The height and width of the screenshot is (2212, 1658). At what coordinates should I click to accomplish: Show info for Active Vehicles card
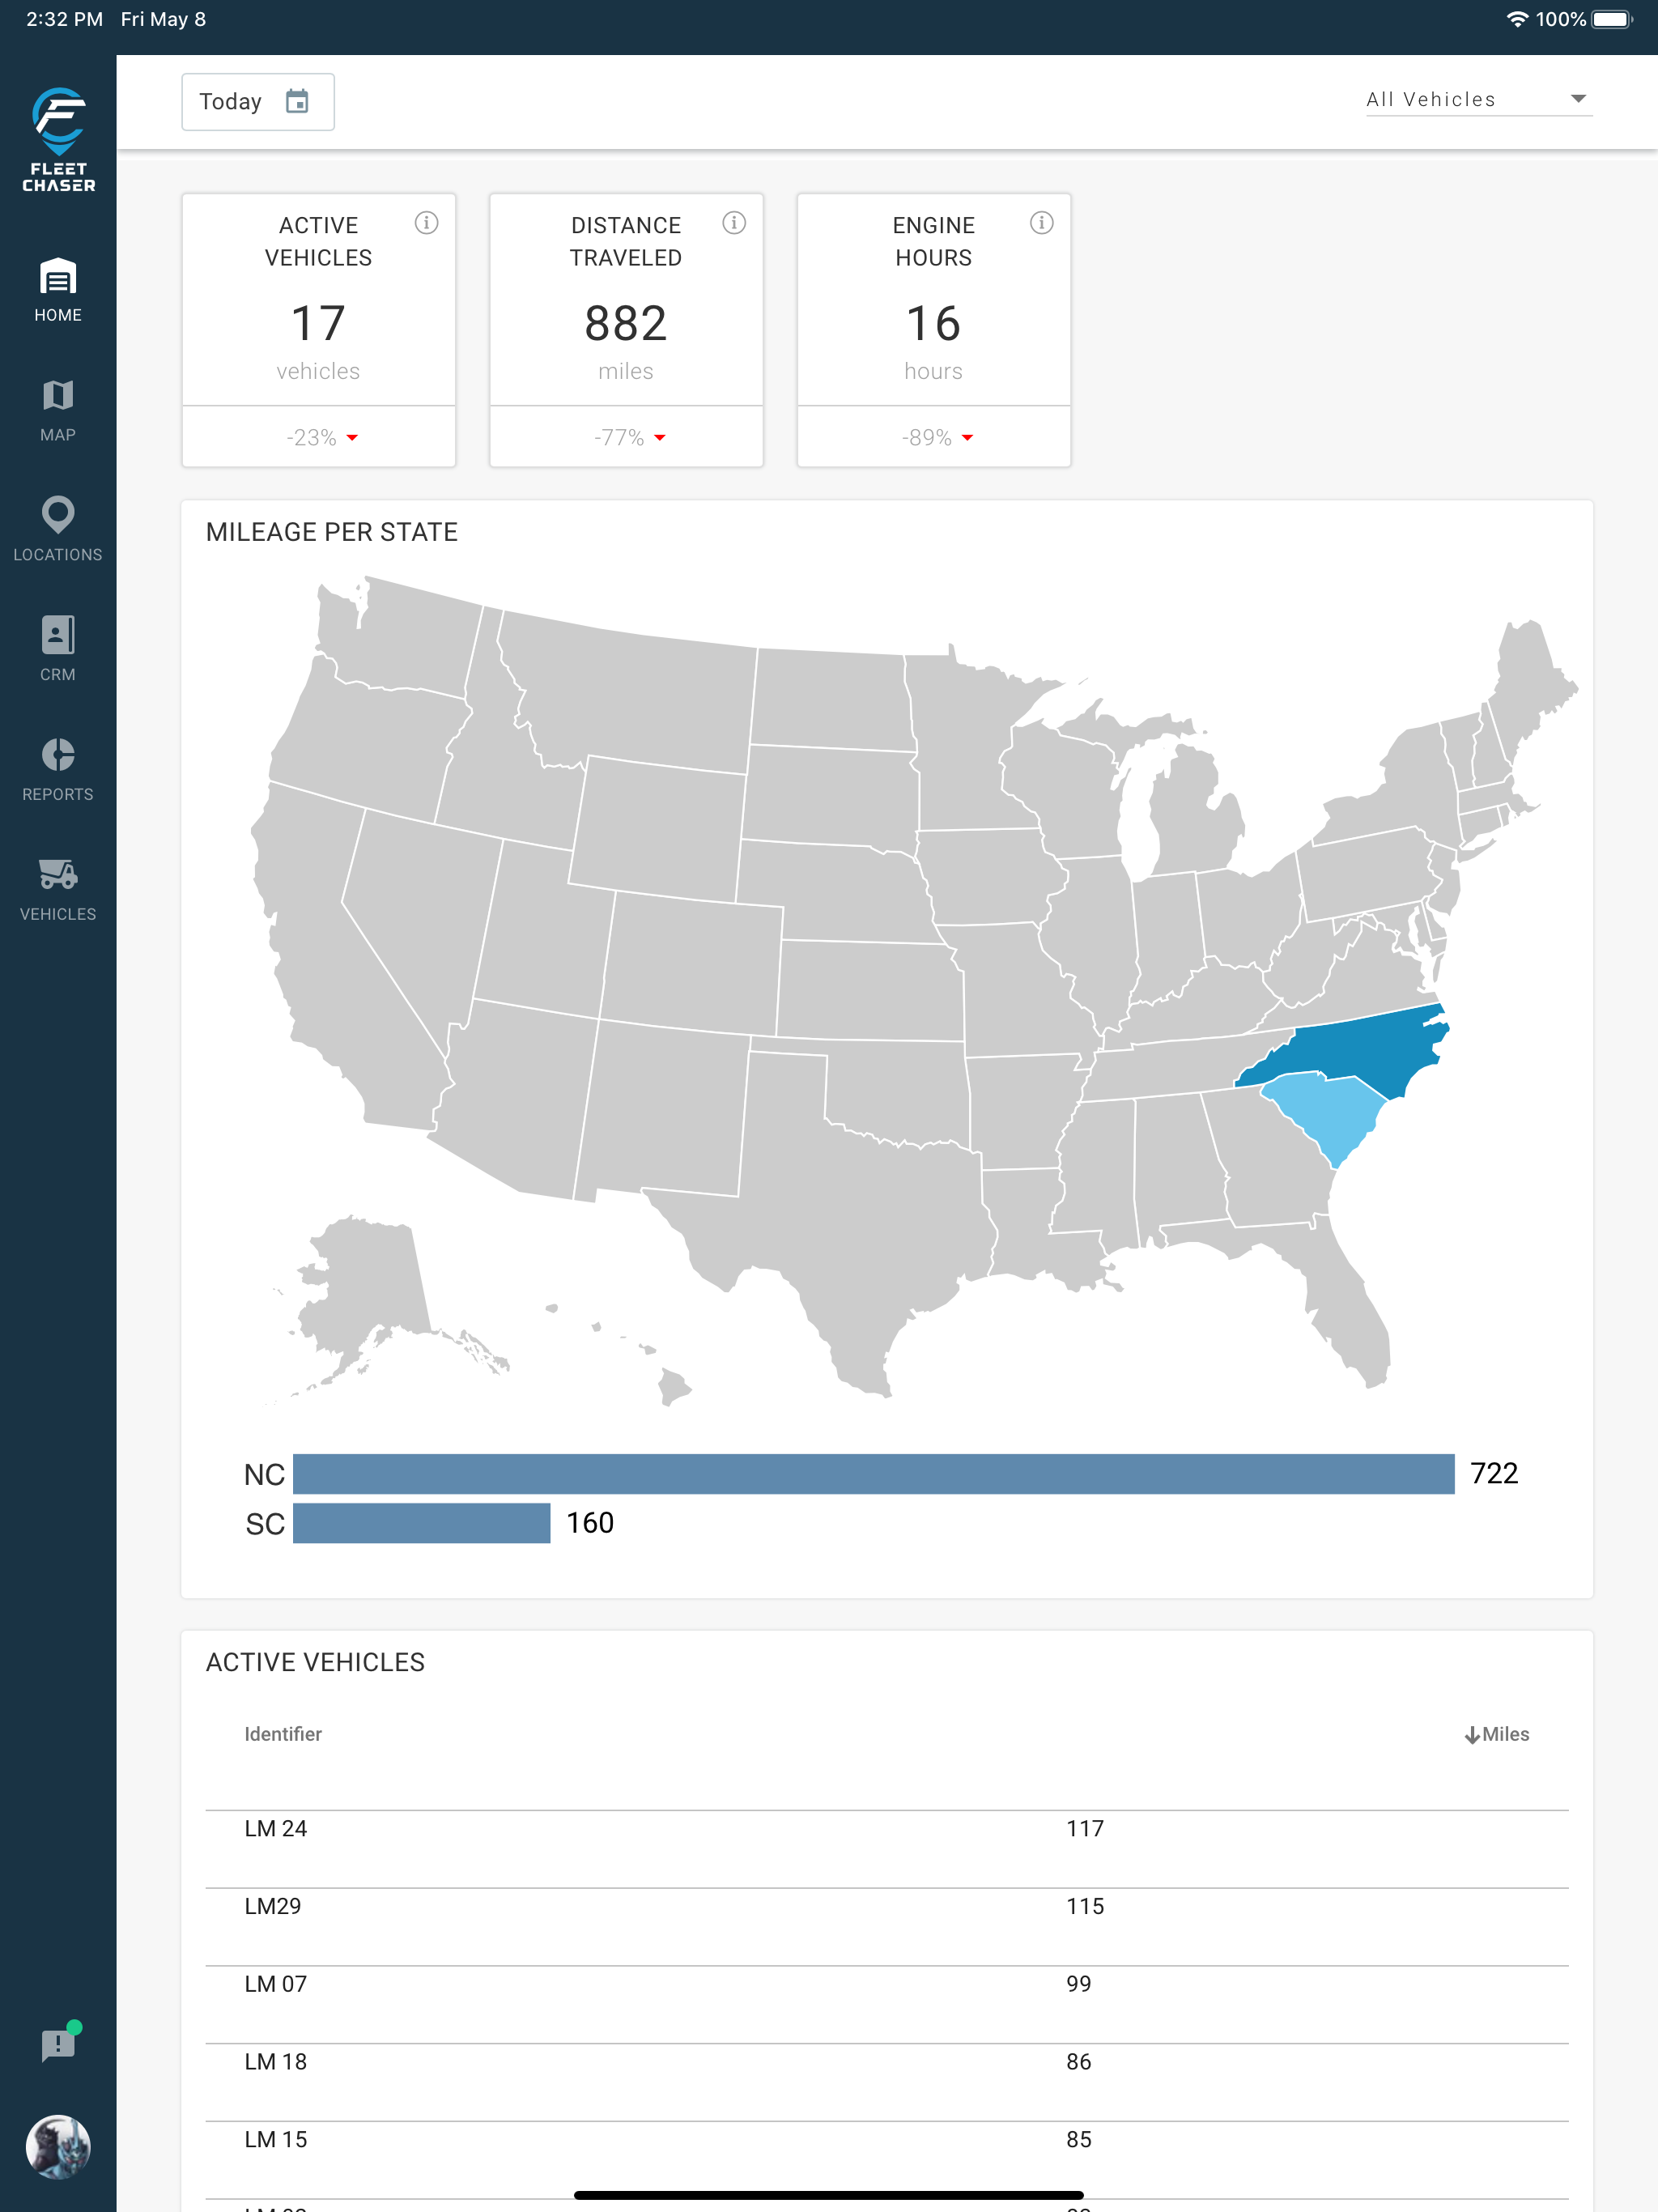427,222
